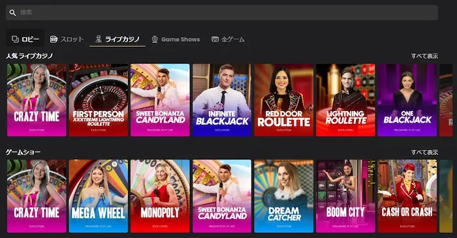The height and width of the screenshot is (238, 457).
Task: Open Dream Catcher tile
Action: (284, 196)
